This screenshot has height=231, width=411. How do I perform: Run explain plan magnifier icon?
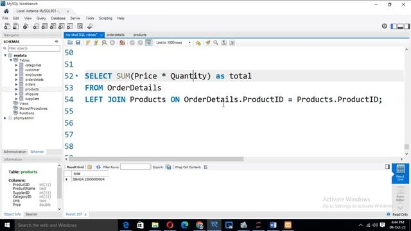point(104,42)
